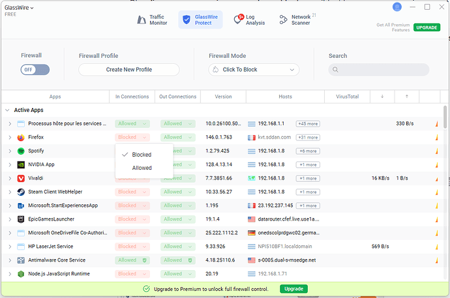The height and width of the screenshot is (298, 450).
Task: Click the EpicGamesLauncher icon
Action: 21,219
